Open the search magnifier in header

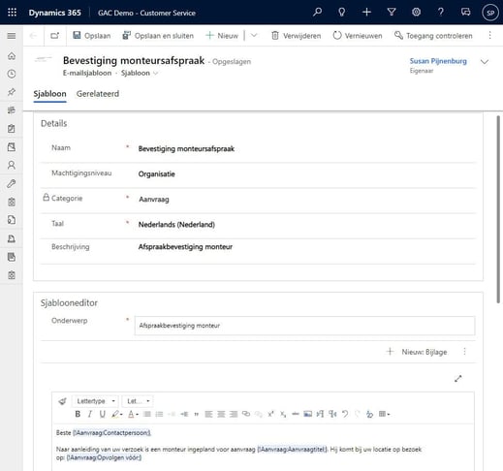317,13
